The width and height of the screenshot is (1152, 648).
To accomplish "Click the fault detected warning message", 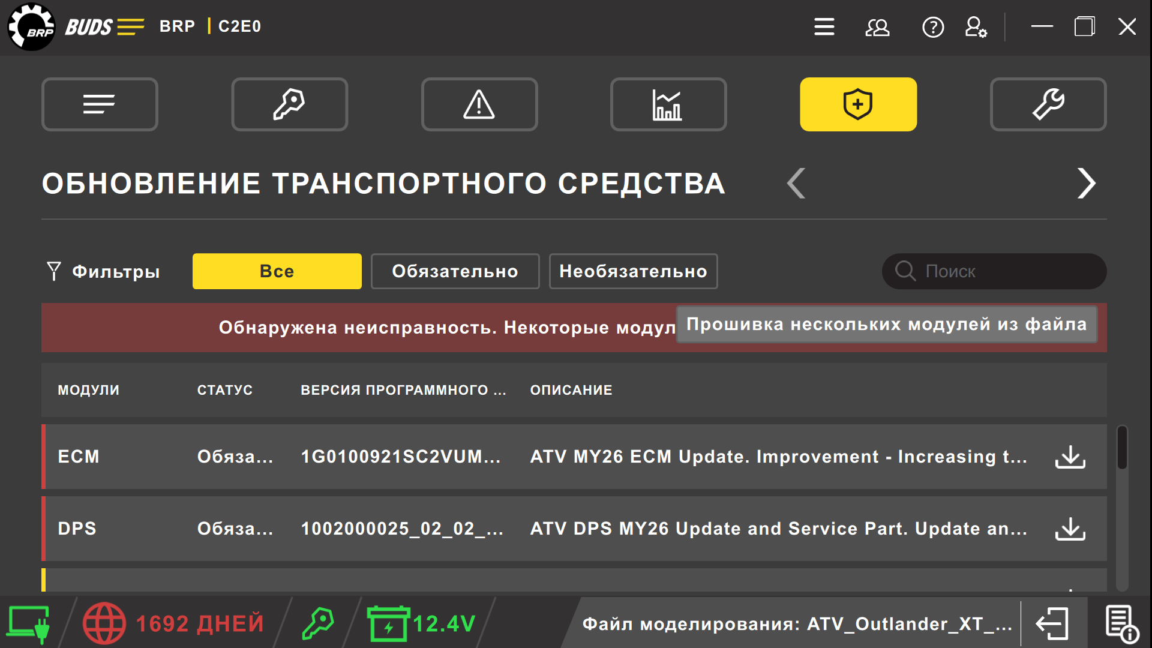I will coord(447,328).
